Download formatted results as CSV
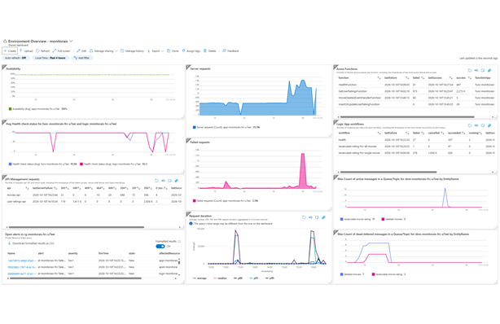The image size is (500, 324). tap(31, 243)
